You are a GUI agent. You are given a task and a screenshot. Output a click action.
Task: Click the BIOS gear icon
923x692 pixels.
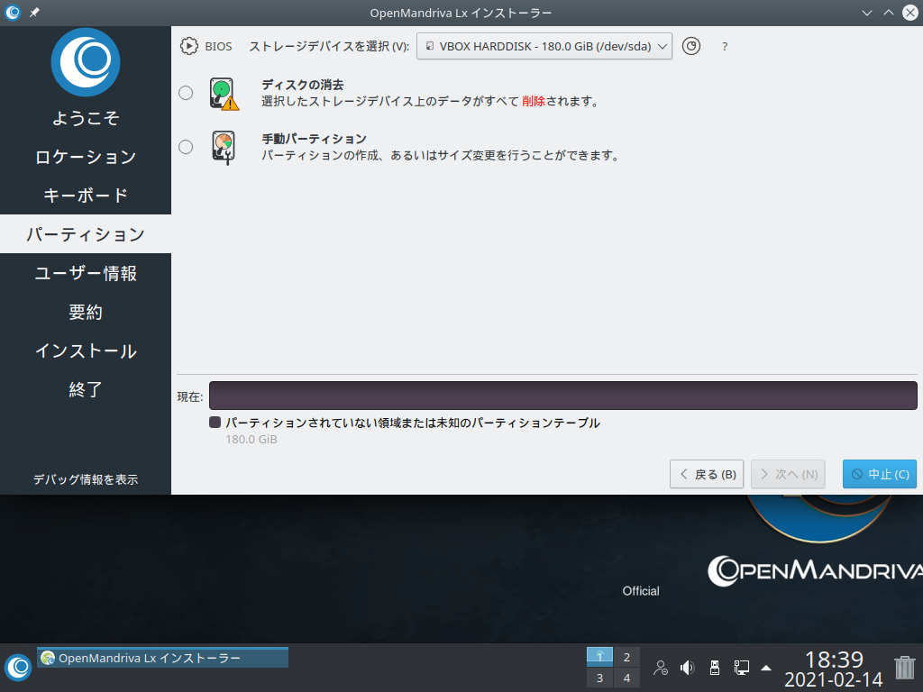coord(189,46)
